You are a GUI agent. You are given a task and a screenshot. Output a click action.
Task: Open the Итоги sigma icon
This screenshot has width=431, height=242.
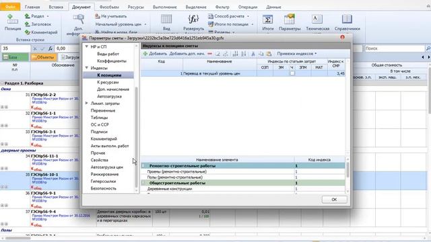coord(267,19)
